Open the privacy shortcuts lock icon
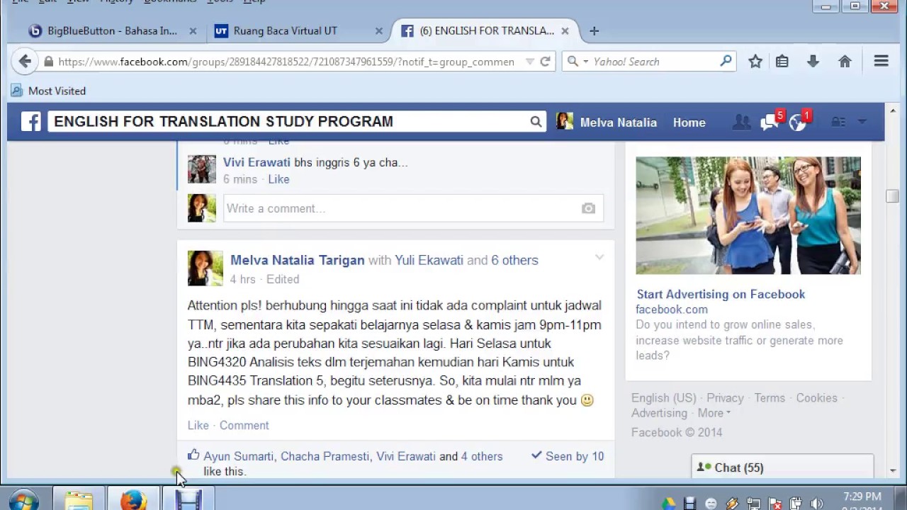The height and width of the screenshot is (510, 907). 838,123
